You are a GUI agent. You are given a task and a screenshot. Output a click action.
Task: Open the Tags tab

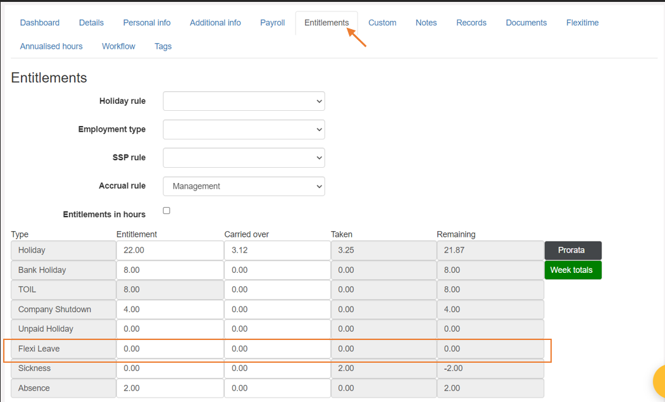(x=163, y=46)
